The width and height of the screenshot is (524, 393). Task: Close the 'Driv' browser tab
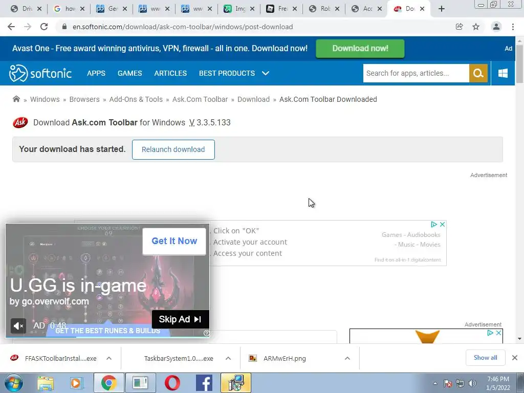39,9
